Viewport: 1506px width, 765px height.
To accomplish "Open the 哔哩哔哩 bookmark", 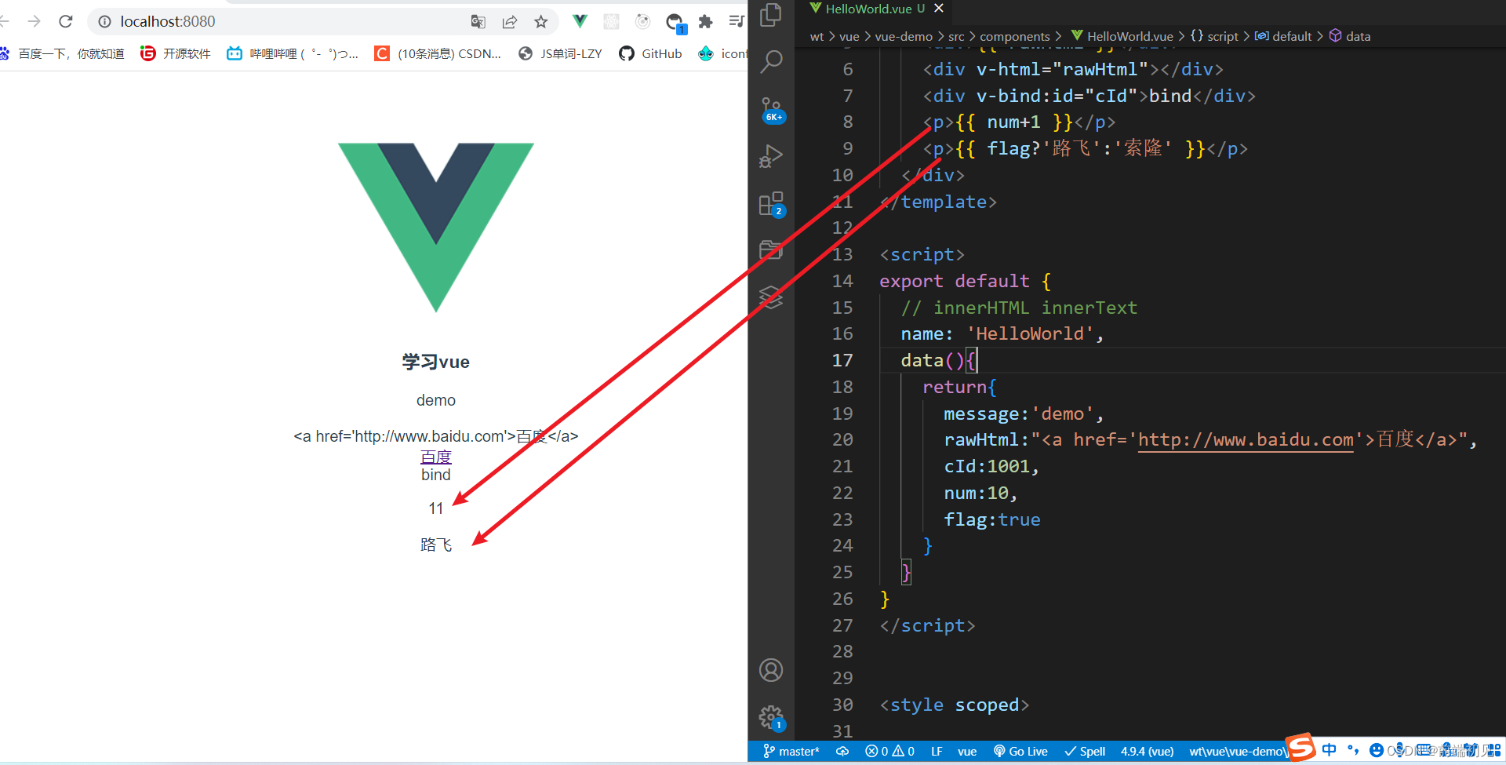I will [293, 53].
